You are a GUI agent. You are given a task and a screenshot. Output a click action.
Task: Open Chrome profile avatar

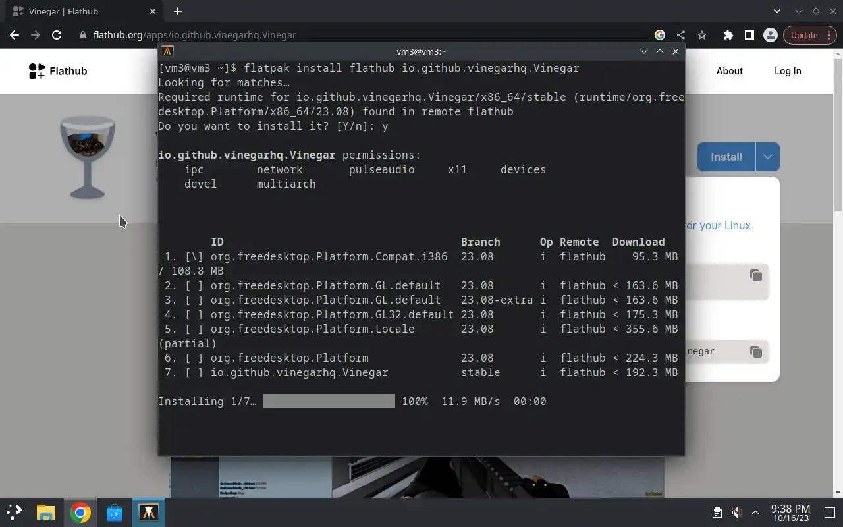tap(770, 35)
